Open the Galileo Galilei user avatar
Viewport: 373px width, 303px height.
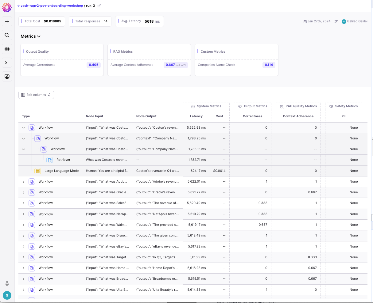point(344,21)
